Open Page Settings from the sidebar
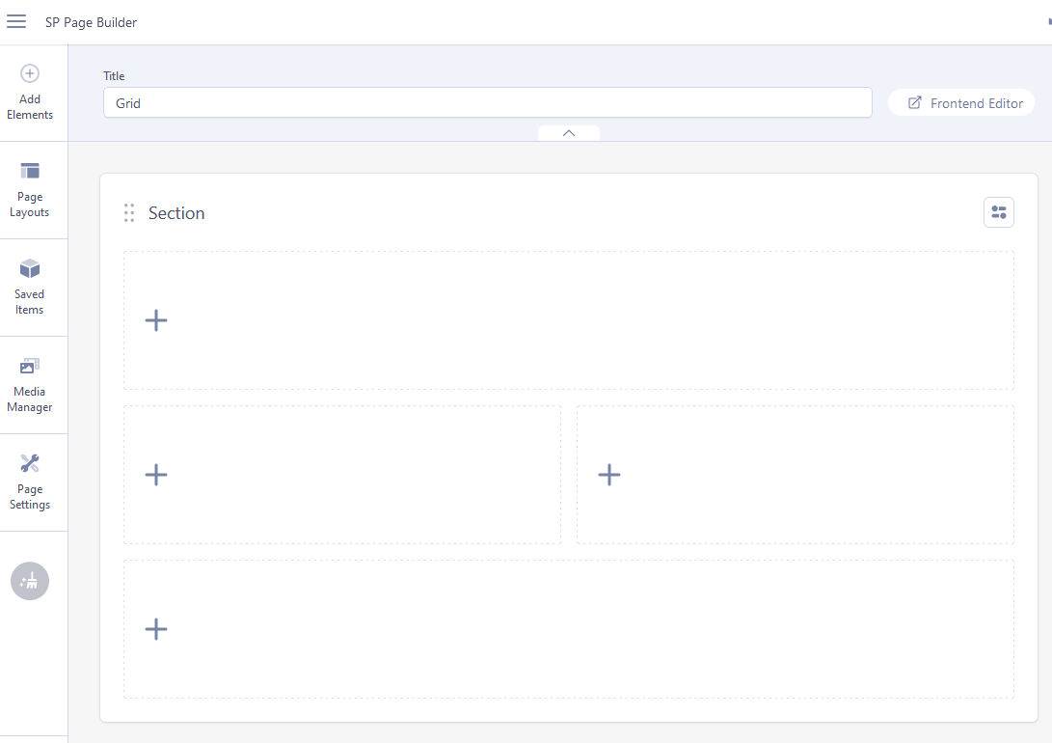Image resolution: width=1052 pixels, height=743 pixels. [30, 482]
